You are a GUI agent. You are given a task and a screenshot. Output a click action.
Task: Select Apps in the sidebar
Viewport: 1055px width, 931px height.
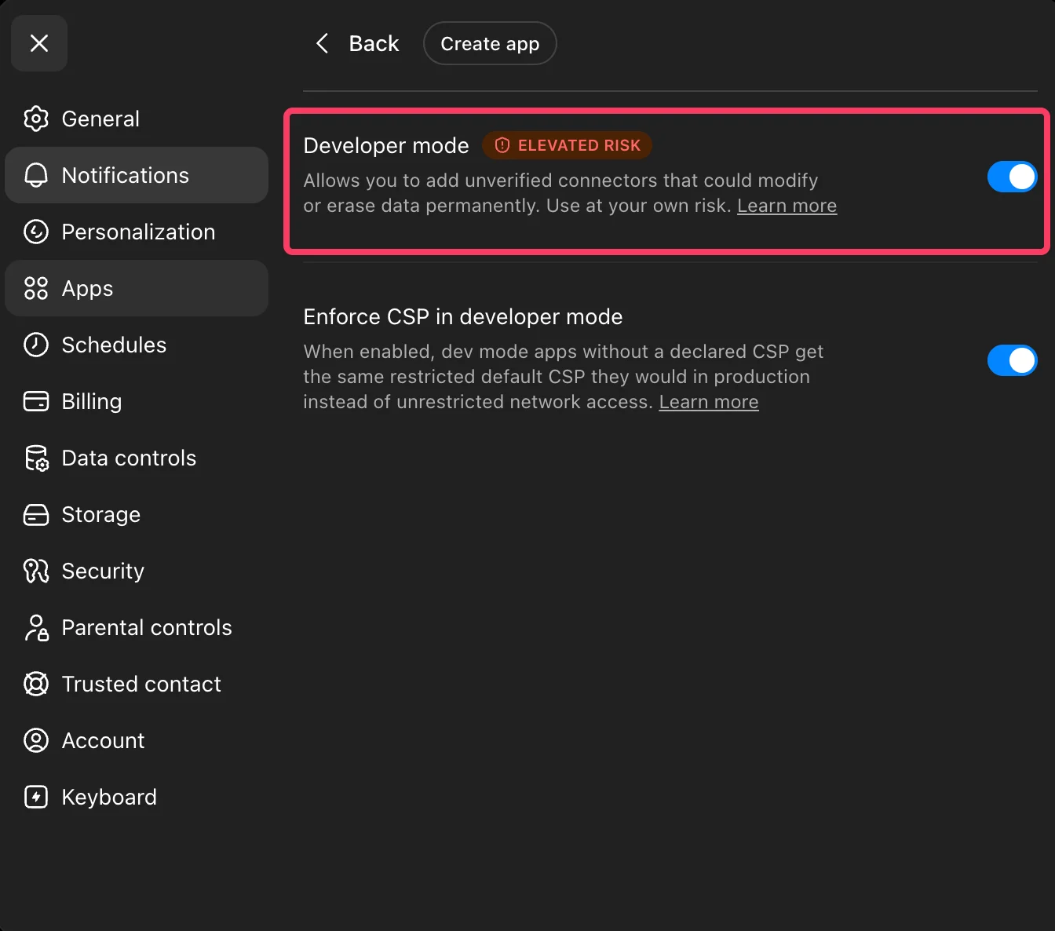click(x=137, y=288)
